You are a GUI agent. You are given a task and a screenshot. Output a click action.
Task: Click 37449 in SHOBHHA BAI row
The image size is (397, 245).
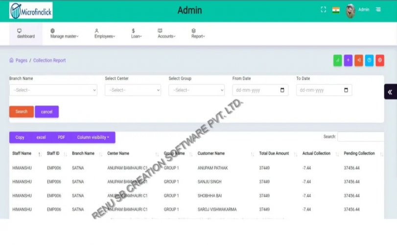[264, 196]
